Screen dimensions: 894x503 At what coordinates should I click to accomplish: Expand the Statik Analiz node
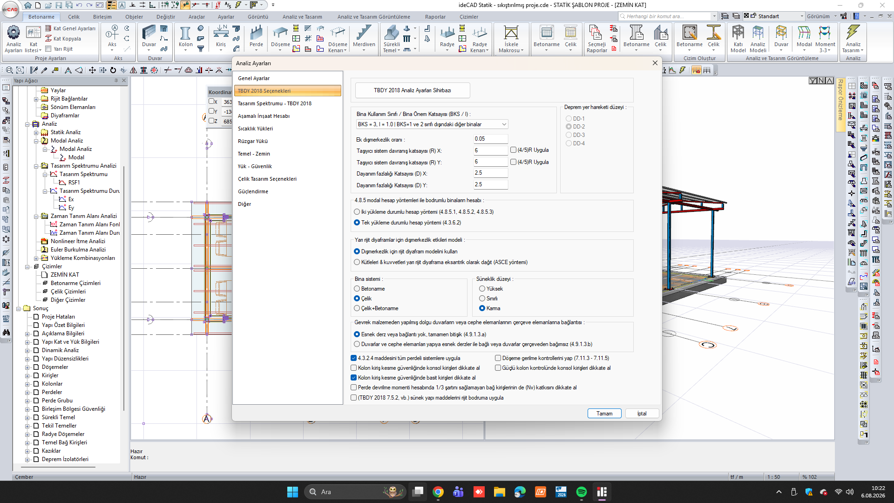36,132
